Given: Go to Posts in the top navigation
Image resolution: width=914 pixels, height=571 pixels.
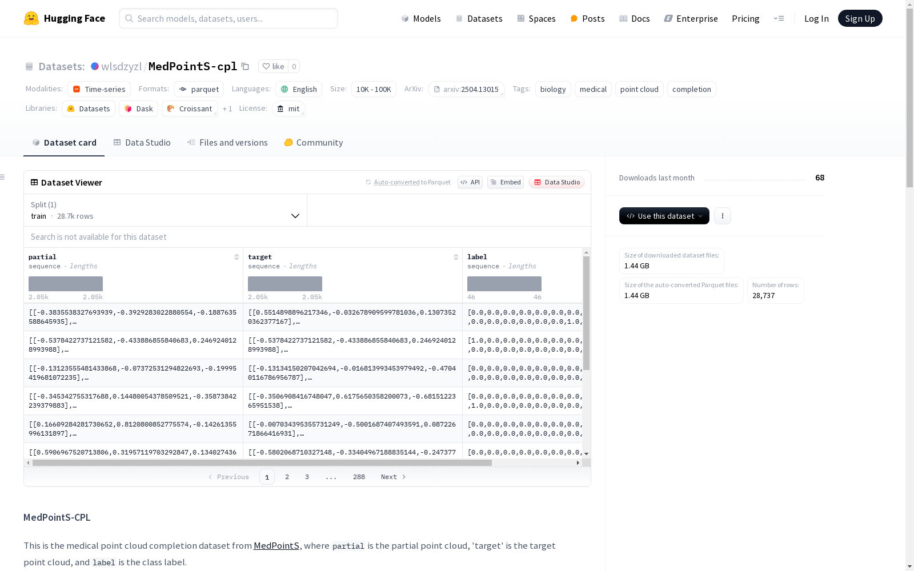Looking at the screenshot, I should click(587, 18).
